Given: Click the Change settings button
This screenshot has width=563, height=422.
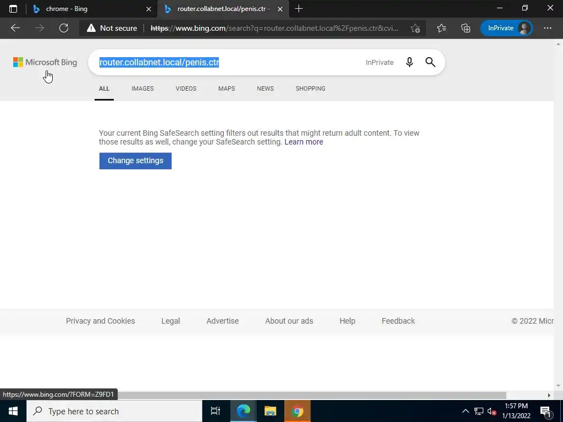Looking at the screenshot, I should click(x=135, y=161).
